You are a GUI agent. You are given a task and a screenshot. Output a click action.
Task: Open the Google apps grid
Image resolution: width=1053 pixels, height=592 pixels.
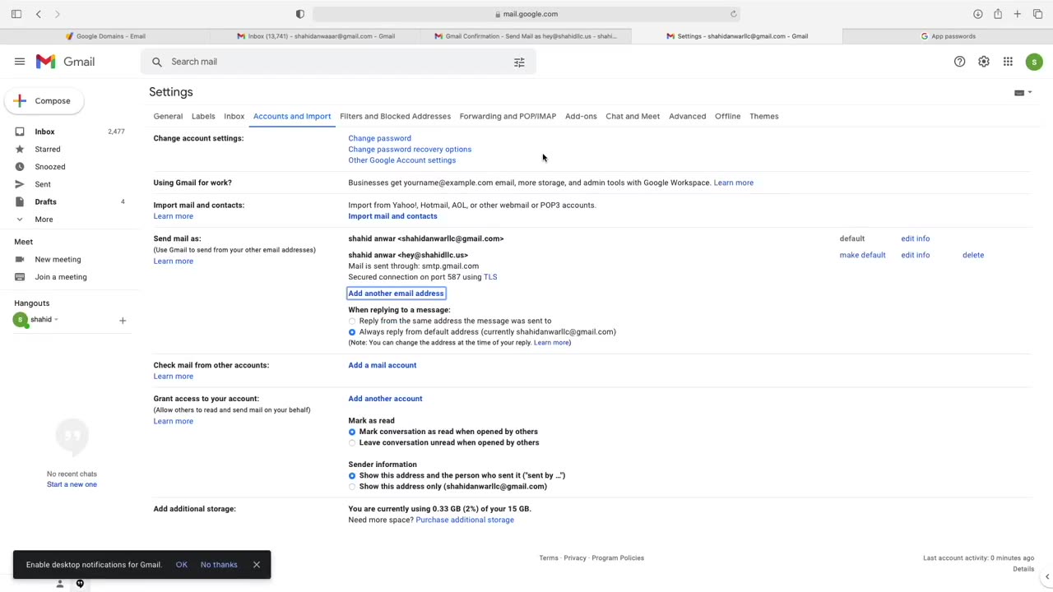click(1008, 62)
